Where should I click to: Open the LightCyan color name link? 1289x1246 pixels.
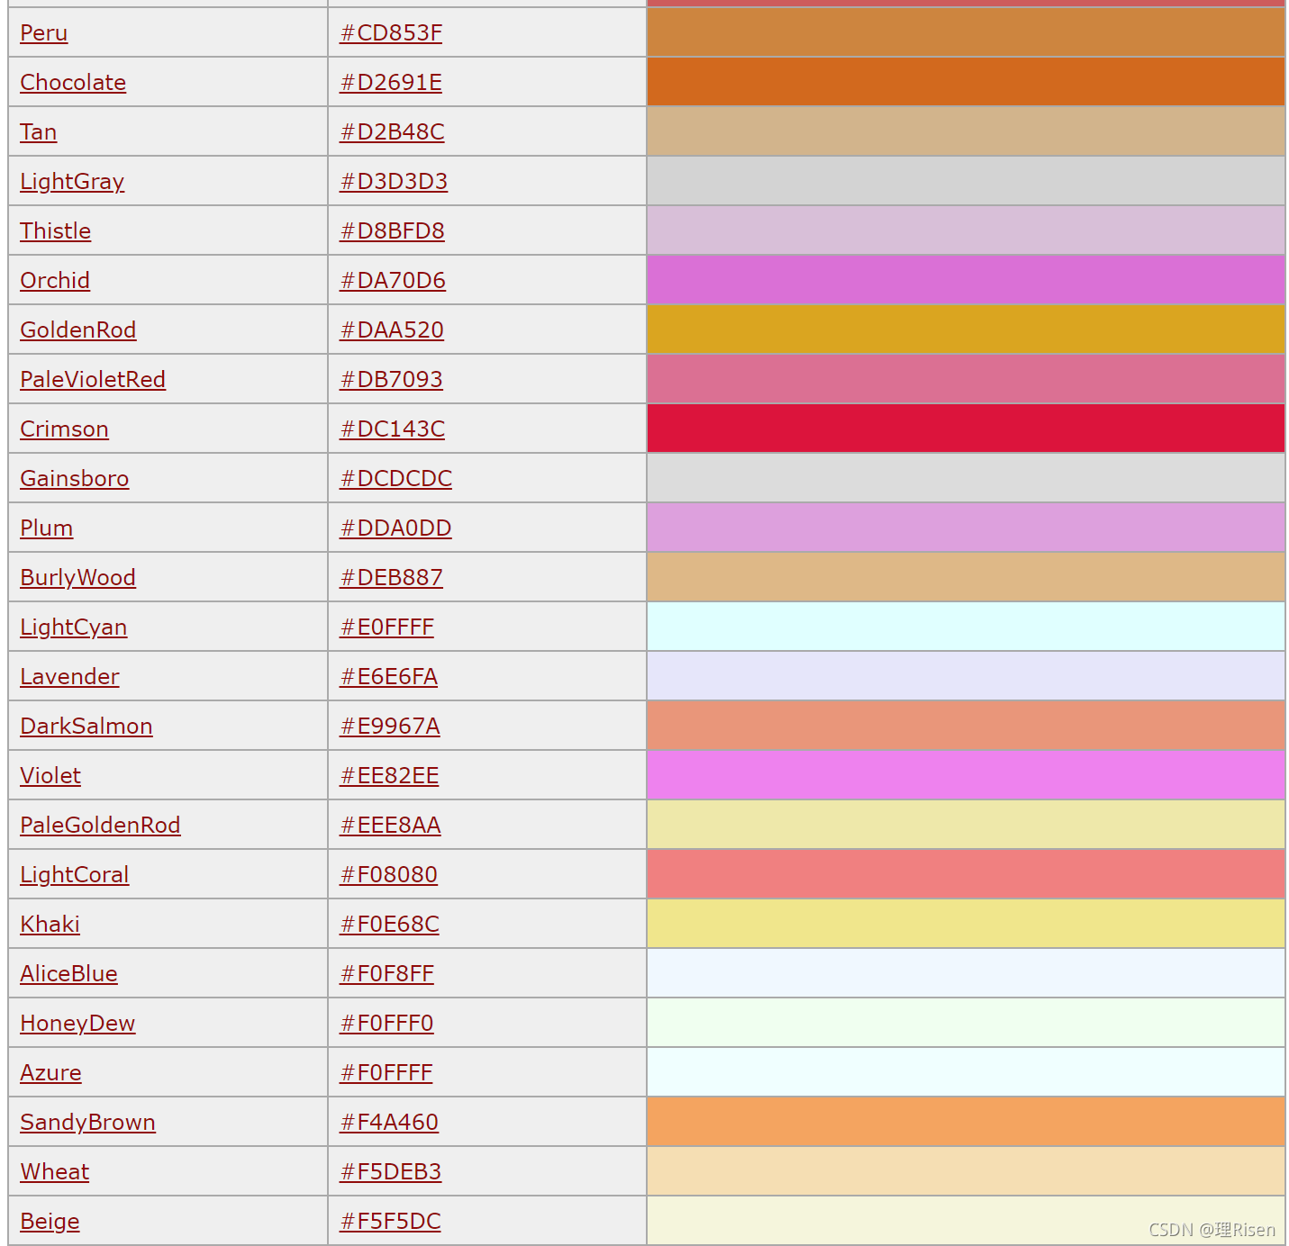pos(74,628)
